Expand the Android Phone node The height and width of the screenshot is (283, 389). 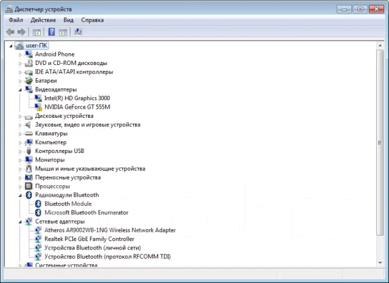point(20,55)
